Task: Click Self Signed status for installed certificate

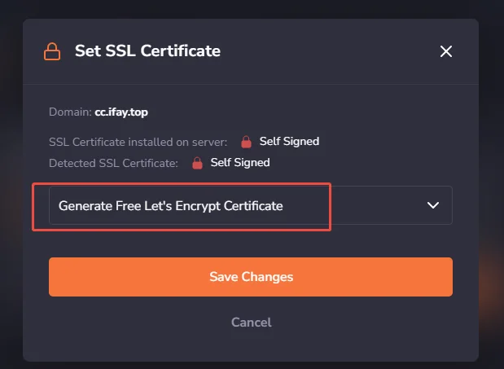Action: tap(289, 142)
